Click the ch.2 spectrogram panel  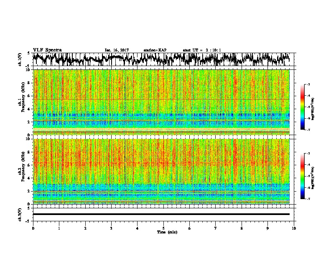[x=161, y=172]
